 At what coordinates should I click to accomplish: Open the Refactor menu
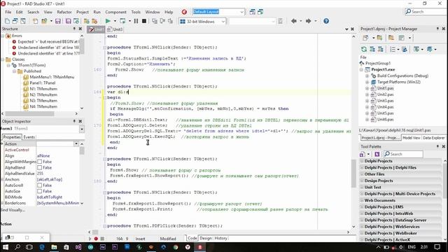click(x=64, y=12)
